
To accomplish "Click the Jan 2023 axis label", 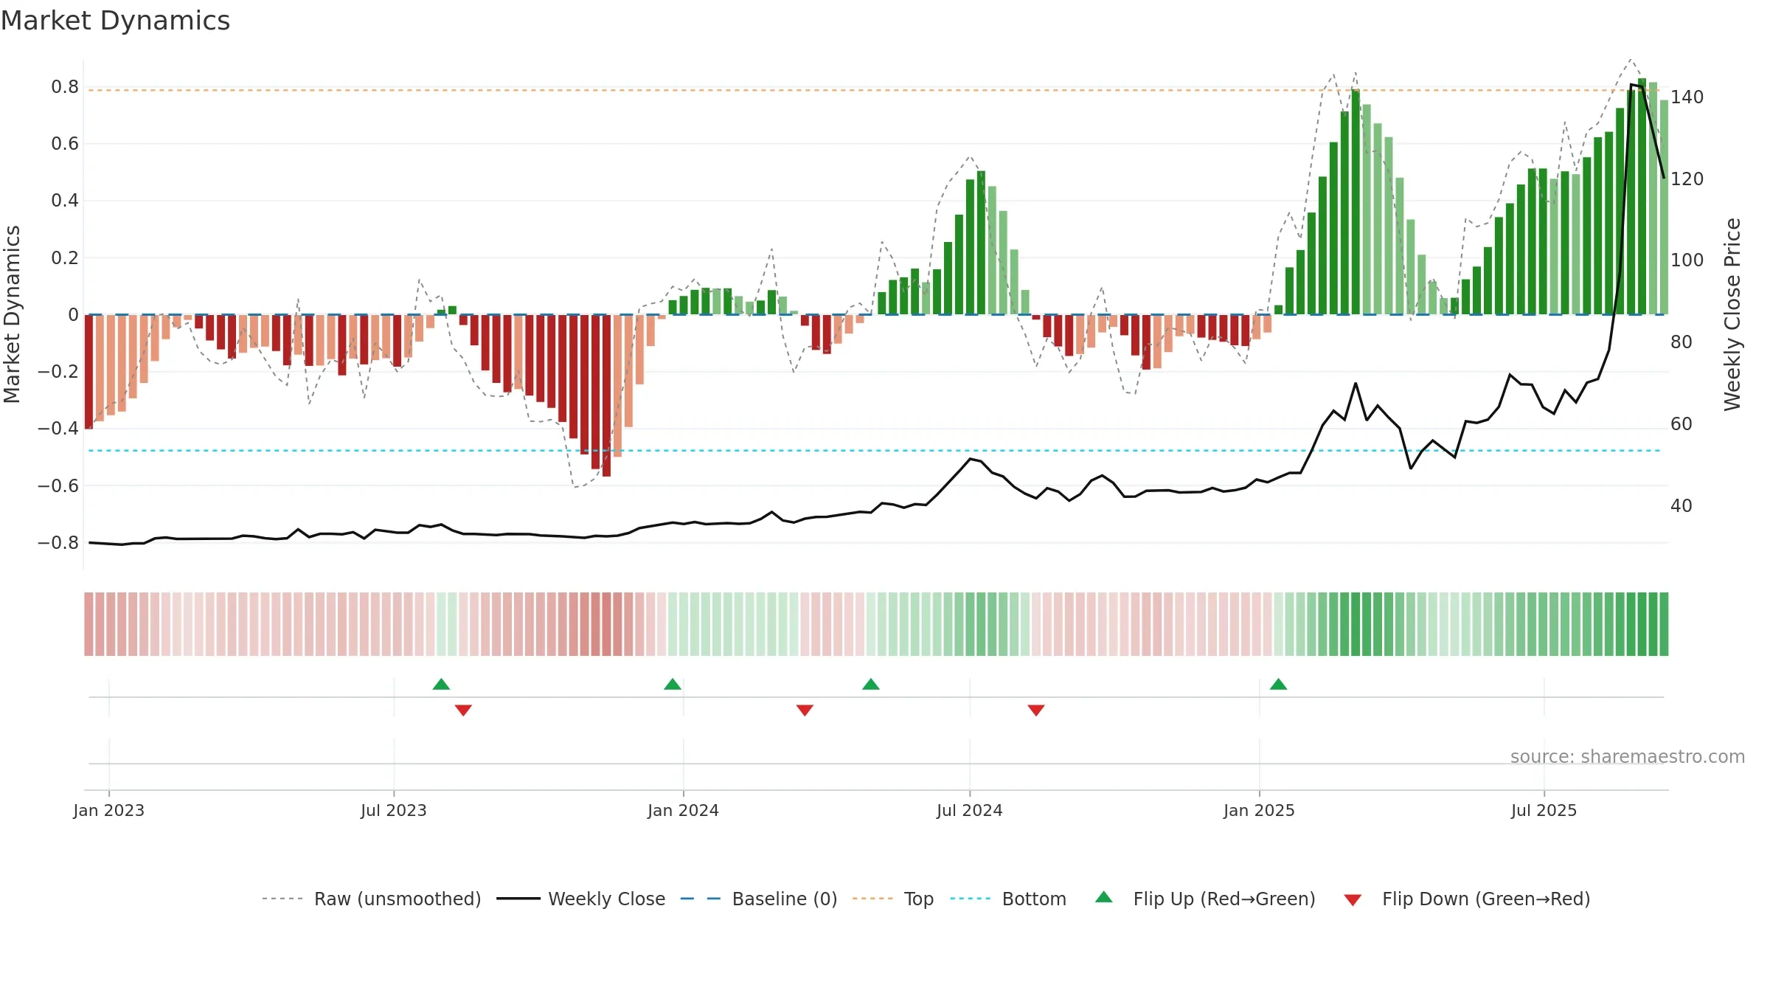I will 109,810.
